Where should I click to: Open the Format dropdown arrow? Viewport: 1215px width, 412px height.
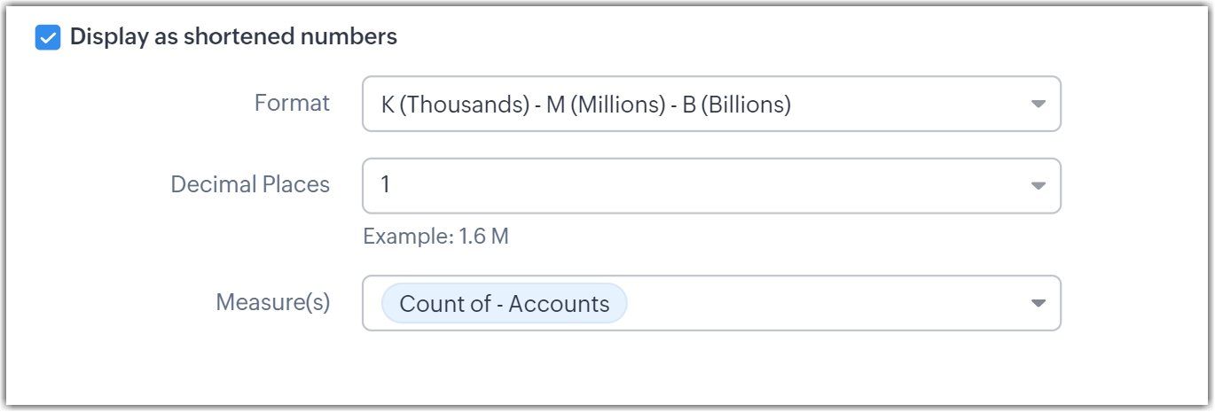click(x=1039, y=104)
